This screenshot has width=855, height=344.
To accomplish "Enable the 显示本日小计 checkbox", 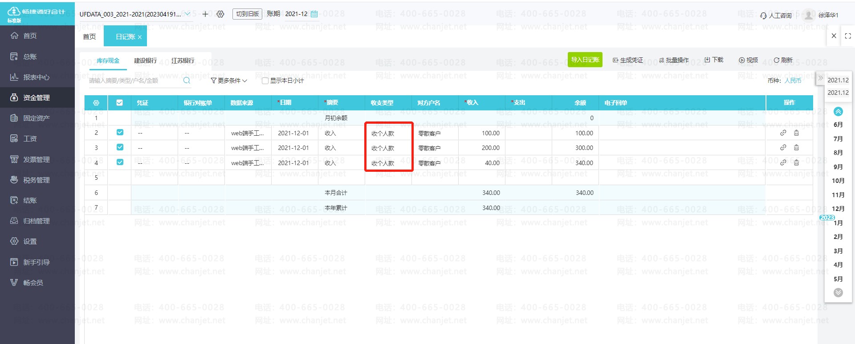I will point(265,81).
